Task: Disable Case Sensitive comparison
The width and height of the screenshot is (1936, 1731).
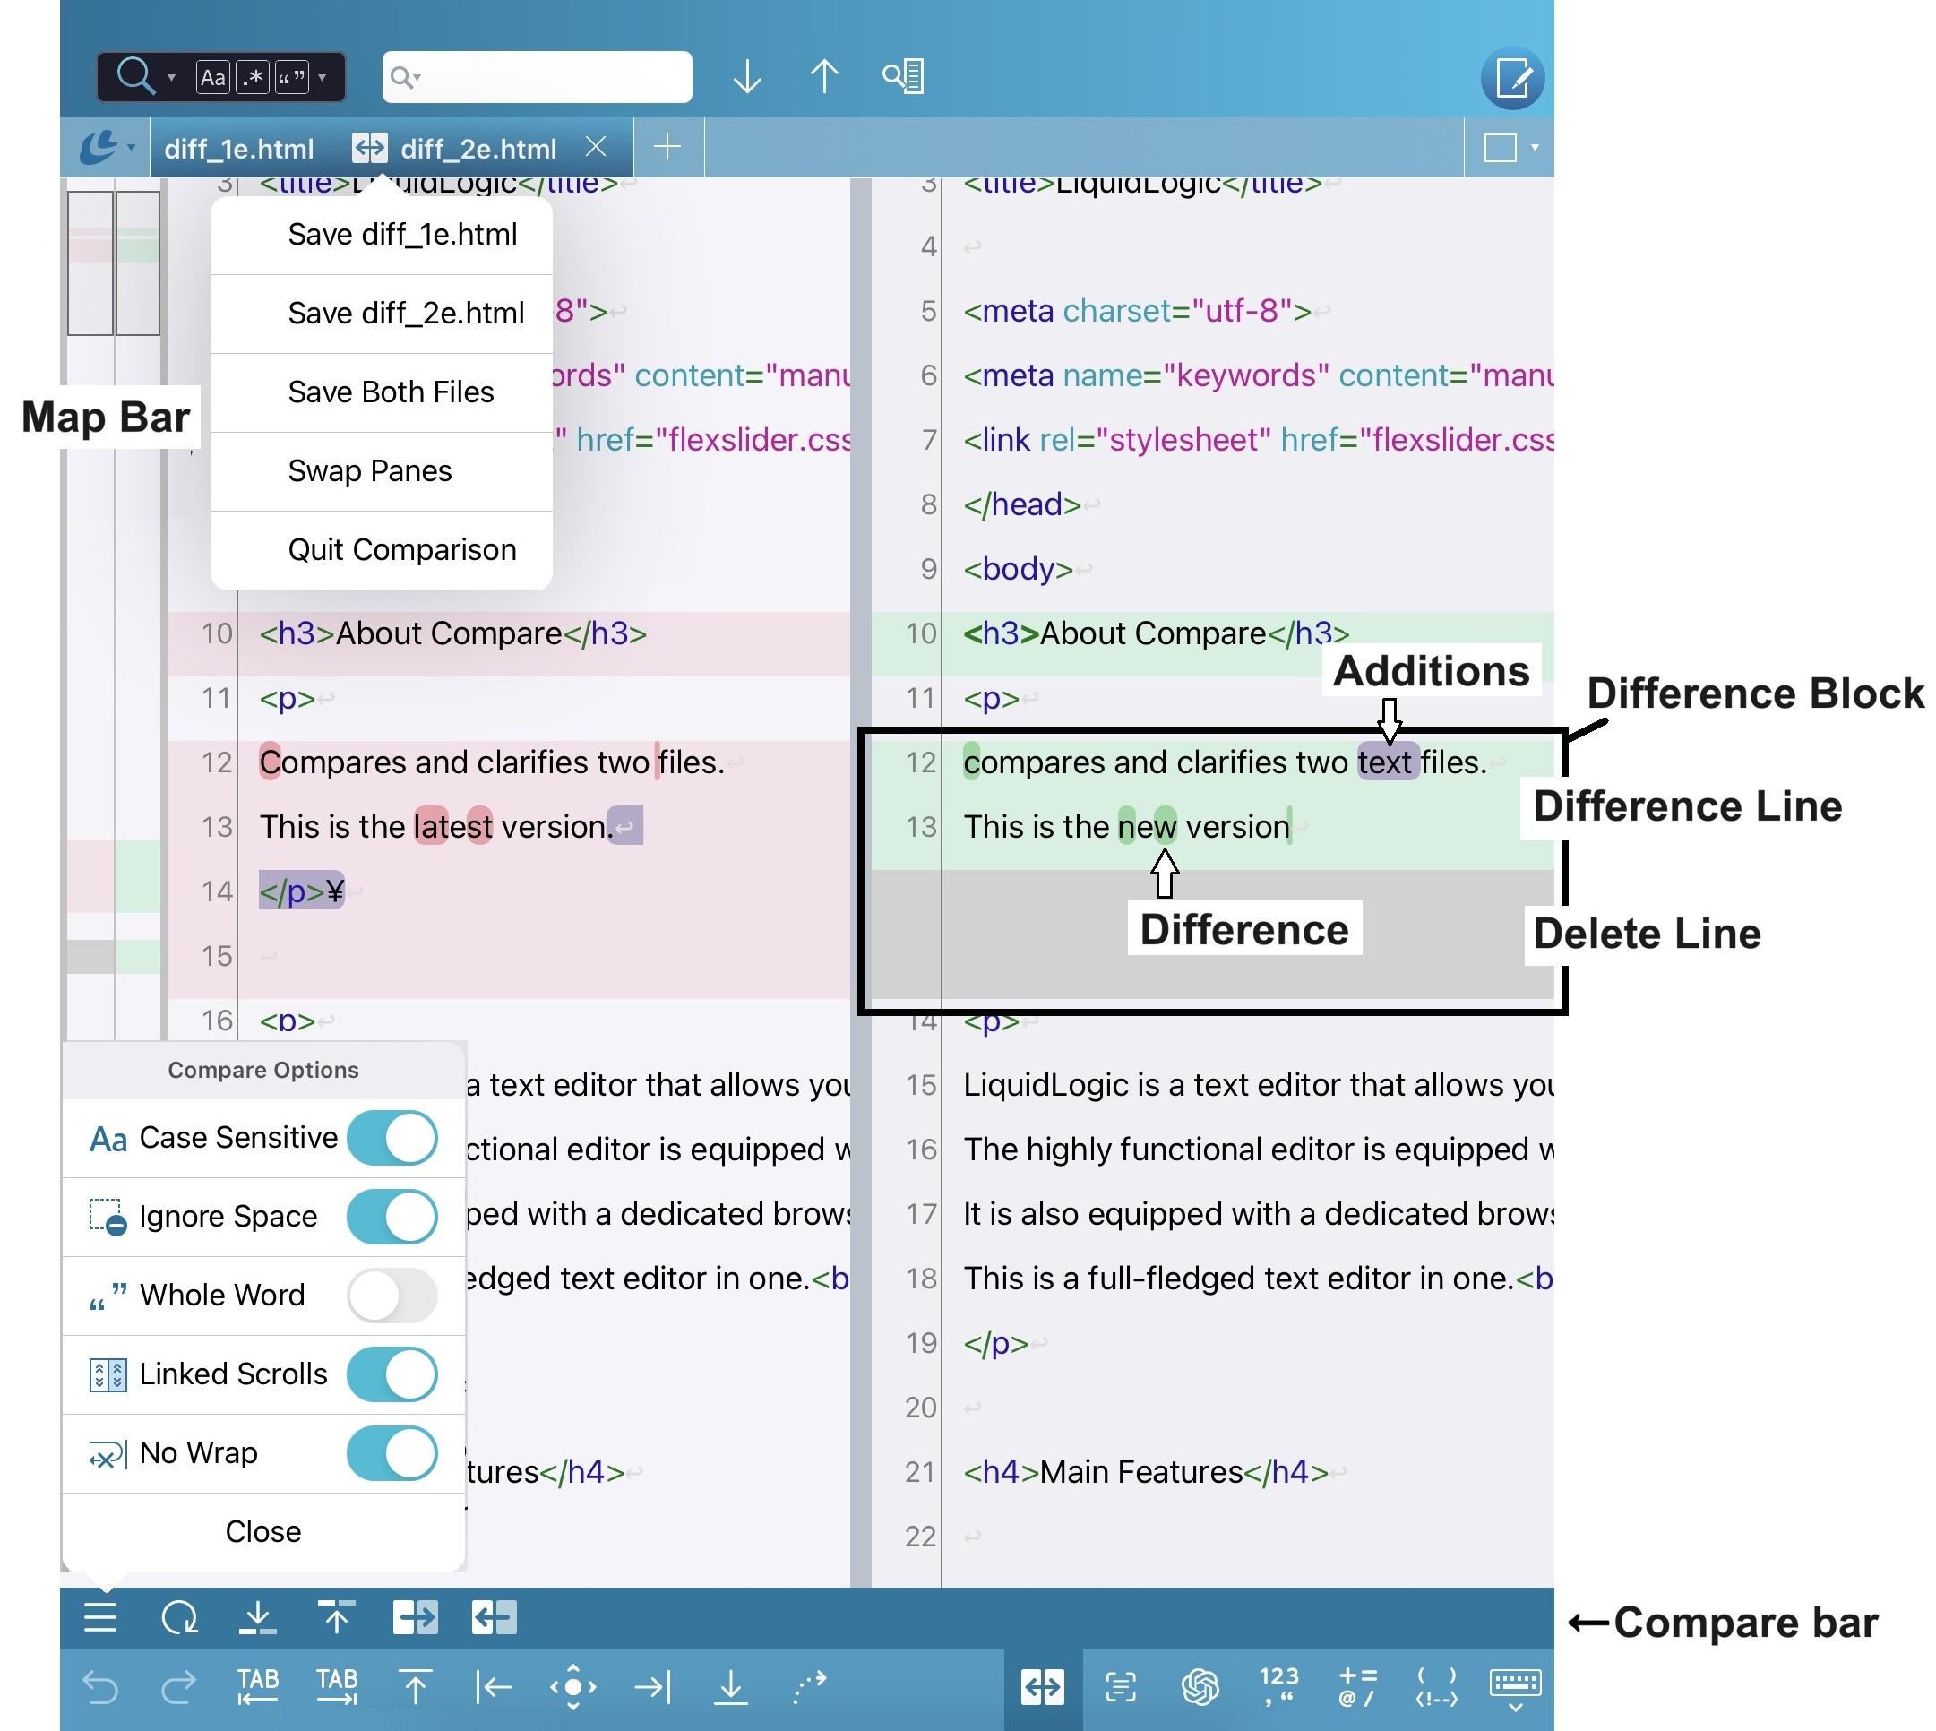Action: pyautogui.click(x=391, y=1139)
